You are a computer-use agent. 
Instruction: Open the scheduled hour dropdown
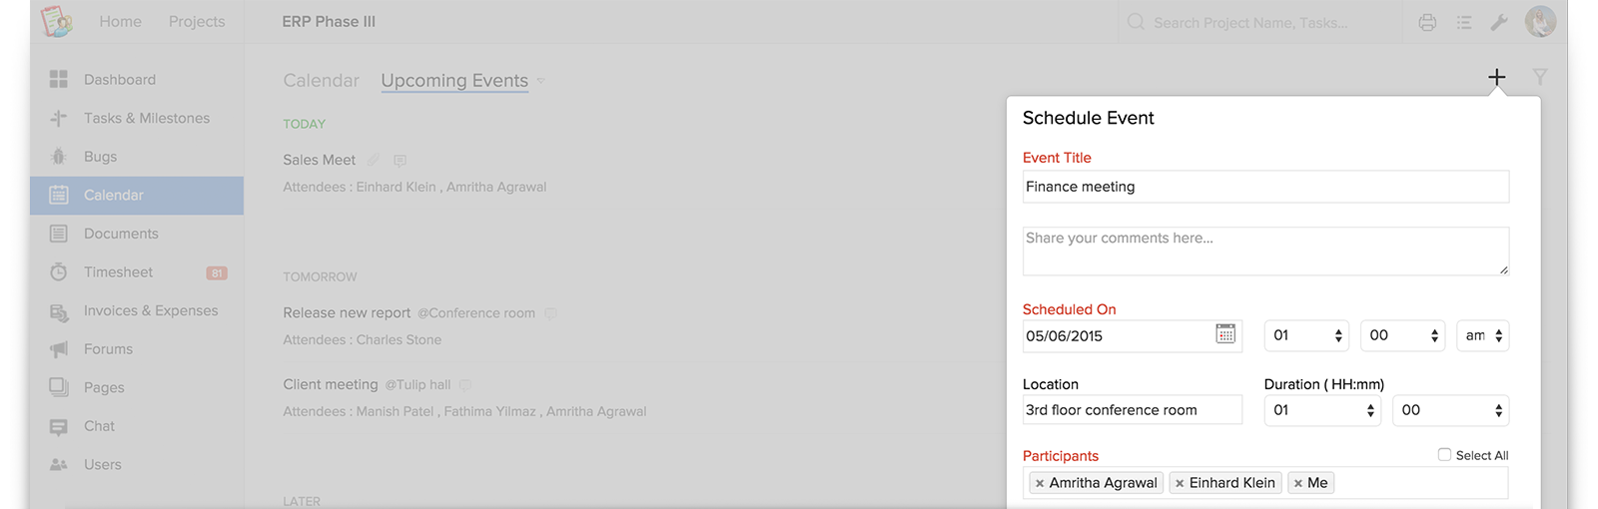[x=1306, y=335]
